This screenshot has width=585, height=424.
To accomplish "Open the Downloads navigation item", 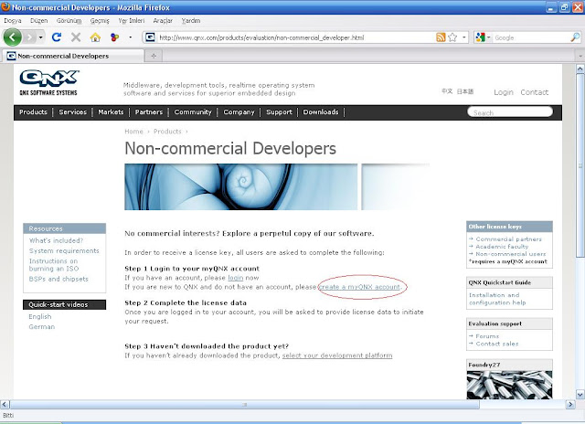I will tap(321, 111).
